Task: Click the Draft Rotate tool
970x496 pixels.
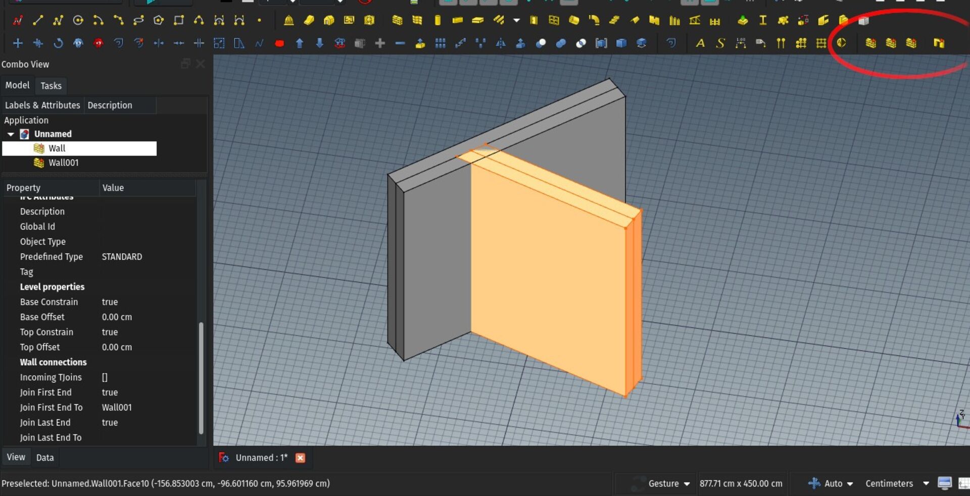Action: tap(58, 43)
